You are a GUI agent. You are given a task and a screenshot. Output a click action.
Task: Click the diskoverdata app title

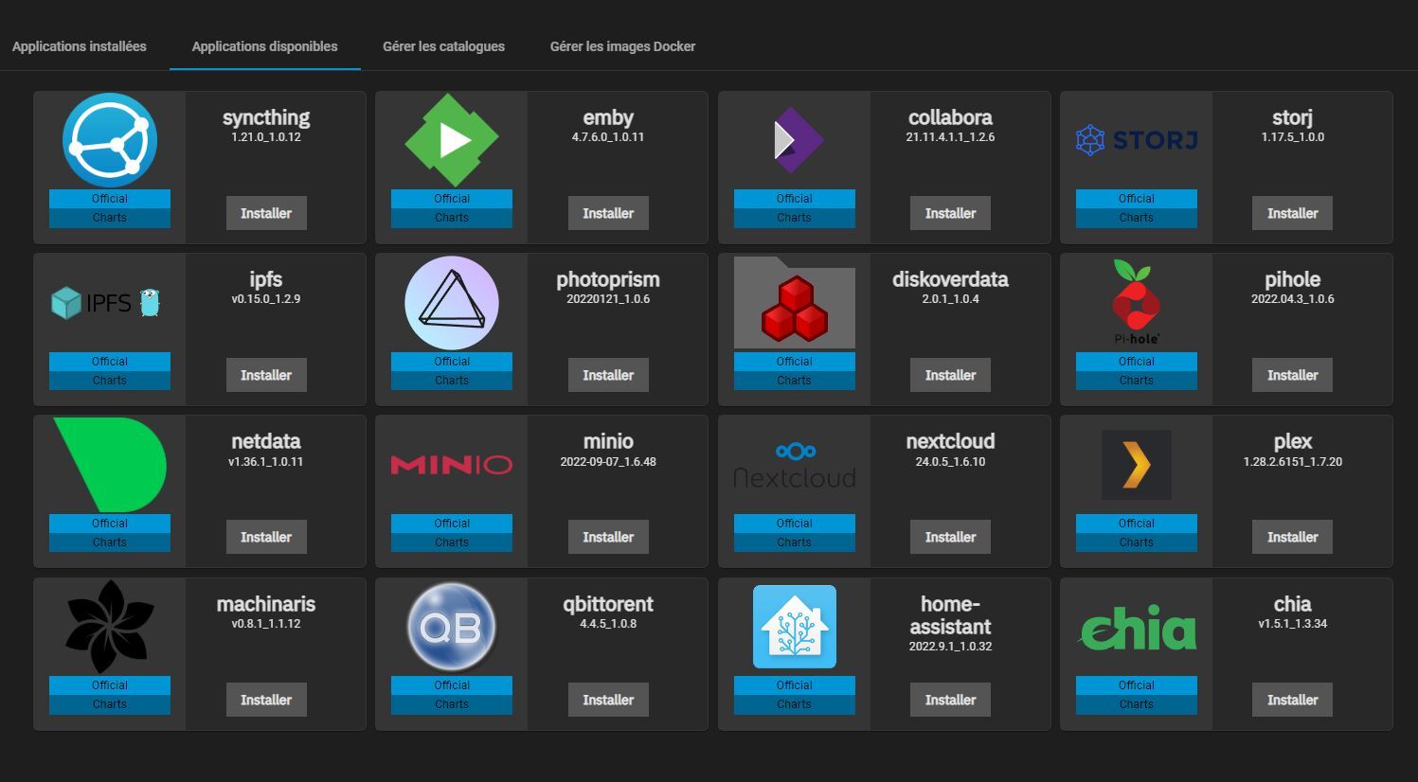(950, 279)
